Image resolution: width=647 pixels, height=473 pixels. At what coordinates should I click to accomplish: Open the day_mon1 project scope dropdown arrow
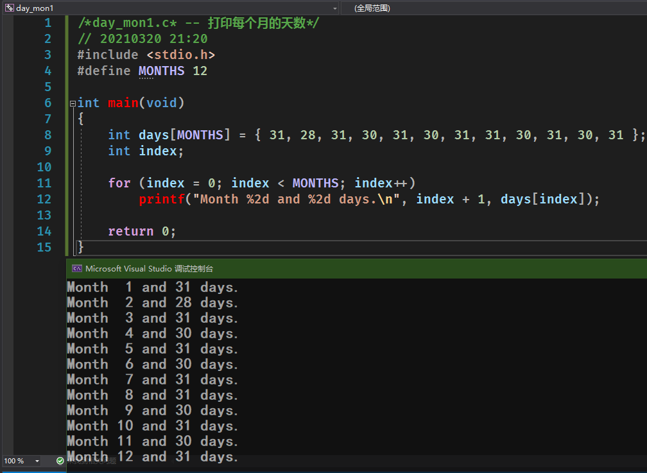coord(334,8)
